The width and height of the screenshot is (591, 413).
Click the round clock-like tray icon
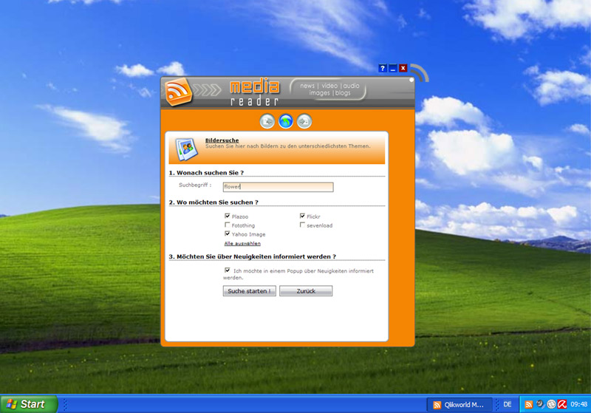pos(551,404)
